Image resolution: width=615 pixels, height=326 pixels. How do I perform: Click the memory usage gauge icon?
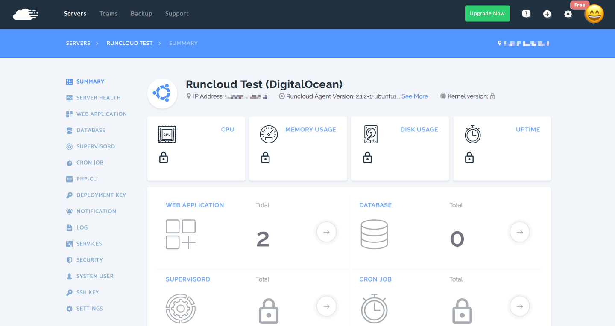pyautogui.click(x=269, y=134)
